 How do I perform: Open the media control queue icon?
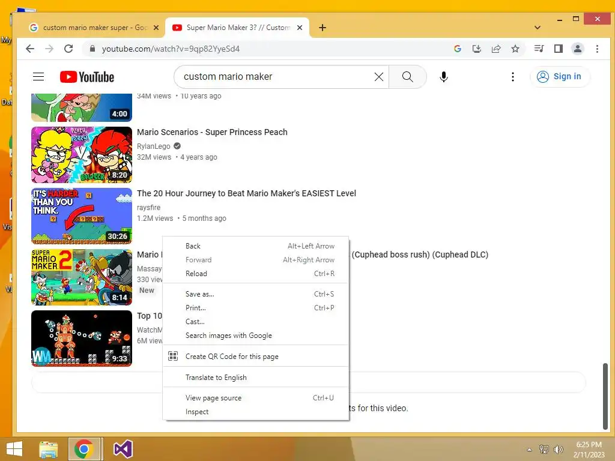539,49
